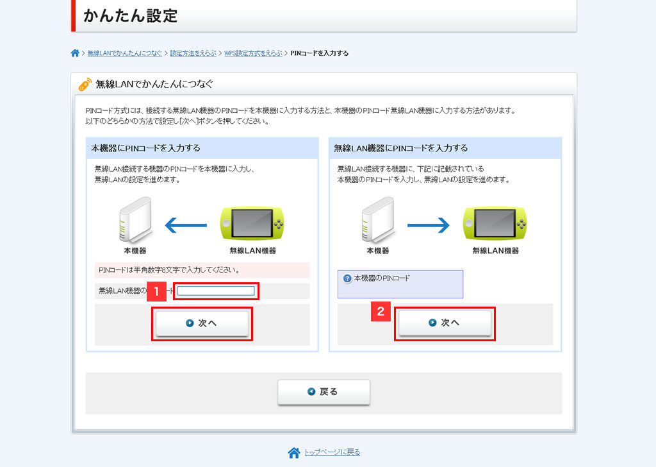Click the wireless LAN icon beside the section title
656x467 pixels.
pyautogui.click(x=85, y=84)
